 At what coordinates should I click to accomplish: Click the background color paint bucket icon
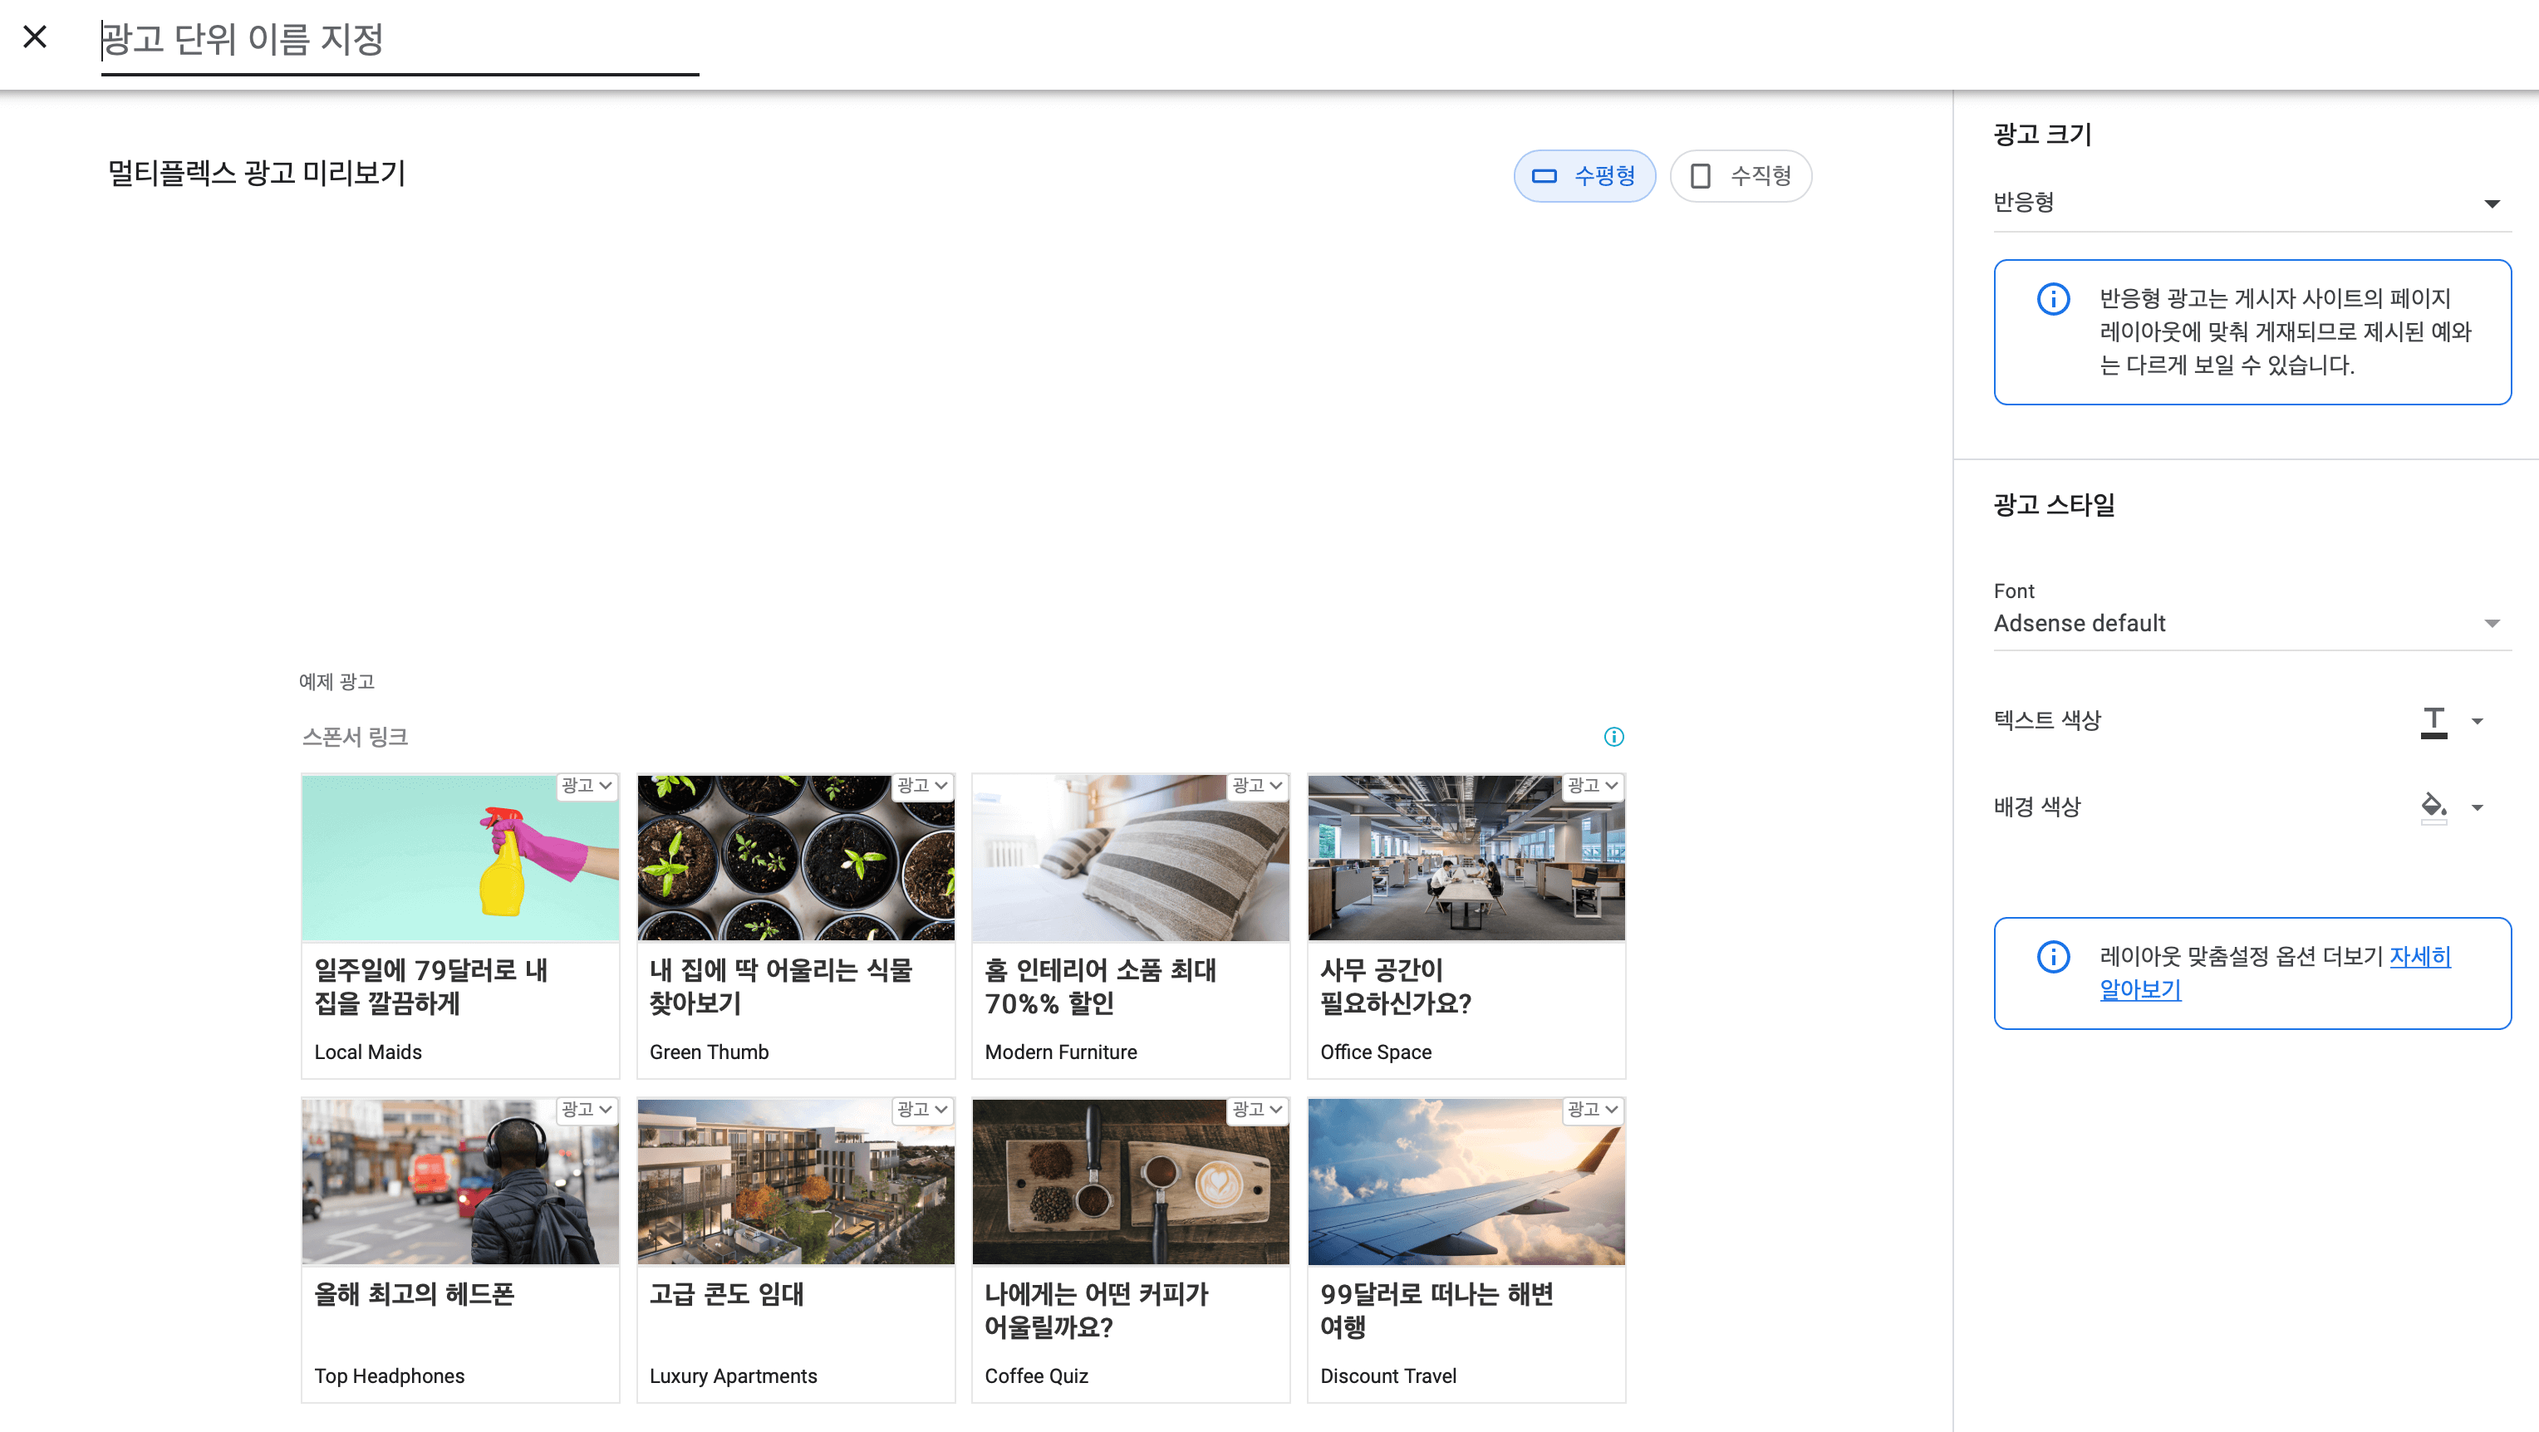pyautogui.click(x=2433, y=807)
